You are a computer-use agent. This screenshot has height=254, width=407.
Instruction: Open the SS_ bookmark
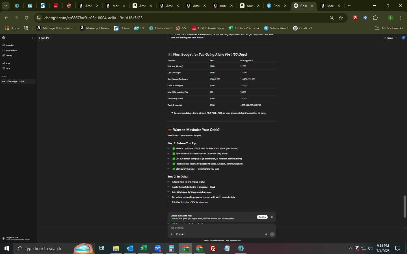pos(182,28)
